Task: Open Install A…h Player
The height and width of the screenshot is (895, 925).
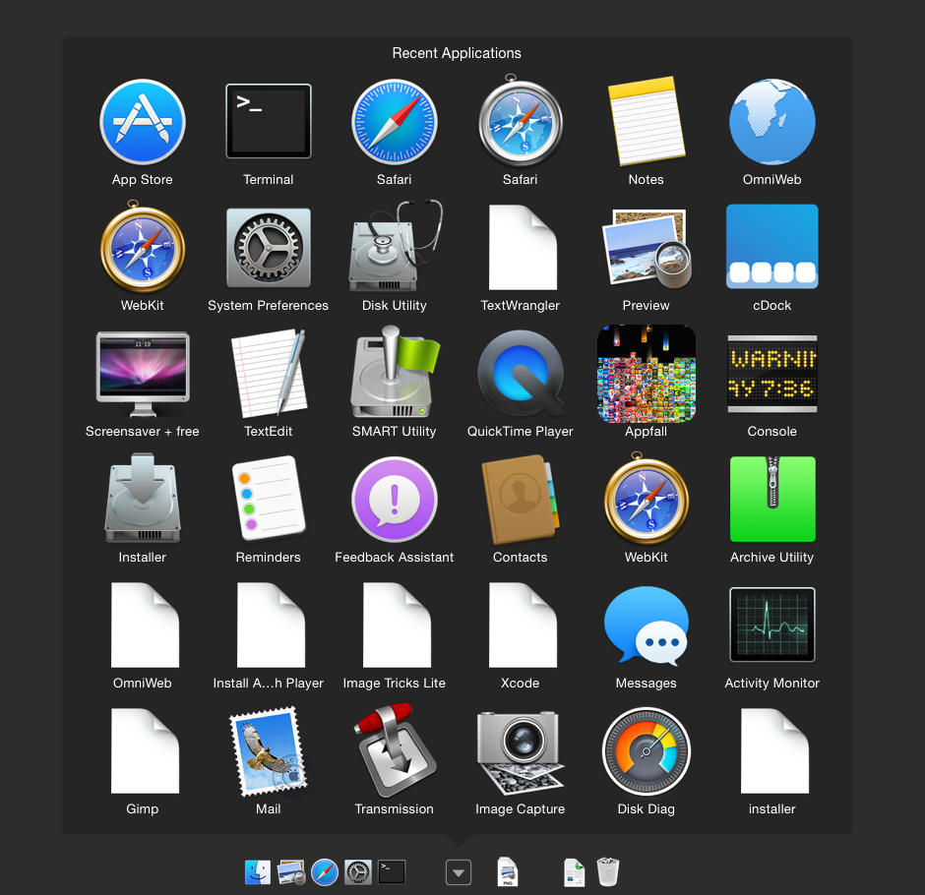Action: (x=271, y=625)
